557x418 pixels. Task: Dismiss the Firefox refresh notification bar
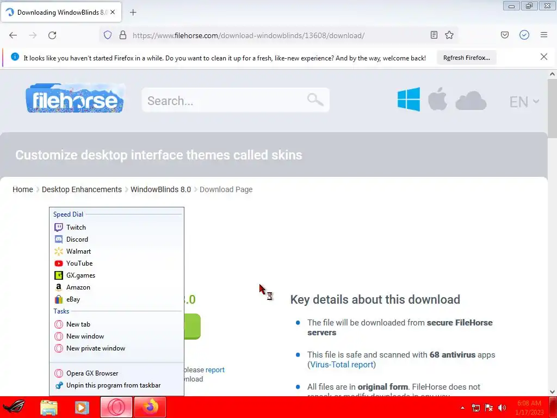click(x=544, y=57)
